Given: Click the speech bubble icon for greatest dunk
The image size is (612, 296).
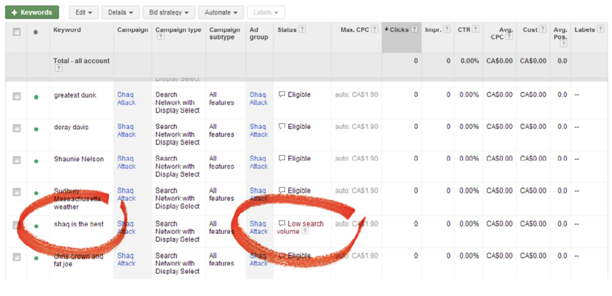Looking at the screenshot, I should tap(282, 94).
